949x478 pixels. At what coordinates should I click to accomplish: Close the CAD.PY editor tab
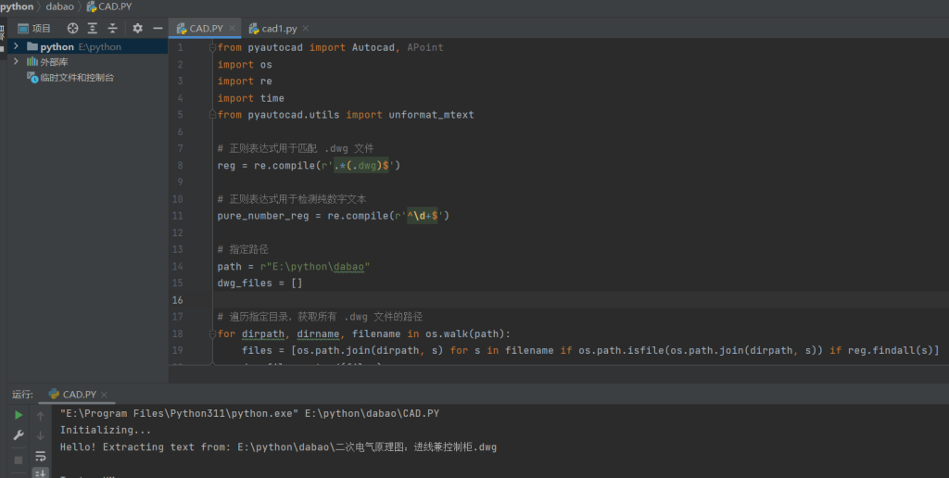tap(232, 29)
